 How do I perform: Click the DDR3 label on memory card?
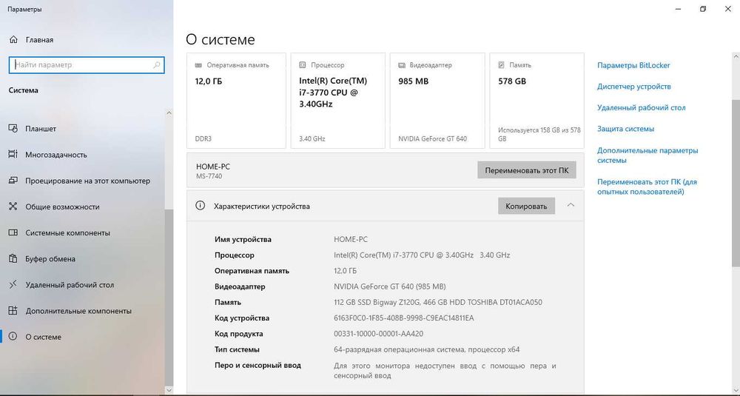point(203,138)
